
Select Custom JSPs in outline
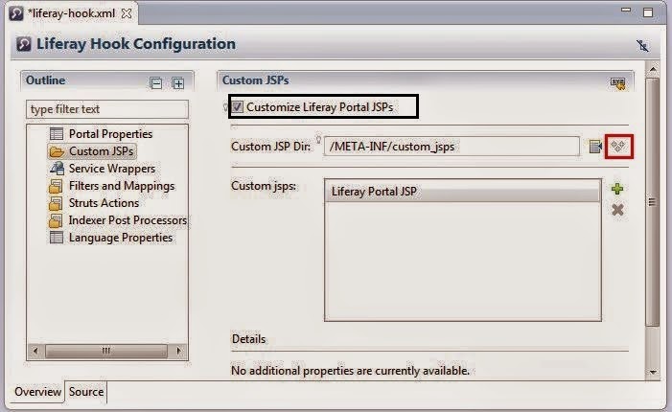coord(102,151)
